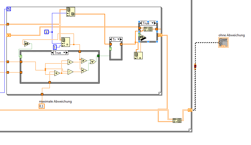Click the Subtract function node

tap(70, 72)
